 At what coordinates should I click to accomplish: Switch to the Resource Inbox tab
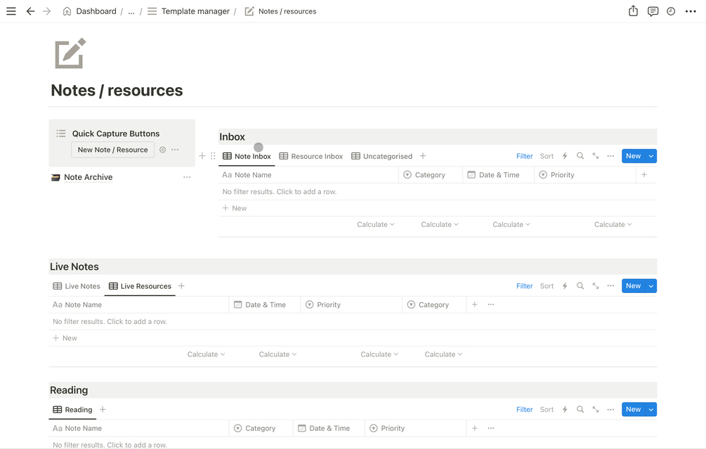click(x=311, y=156)
